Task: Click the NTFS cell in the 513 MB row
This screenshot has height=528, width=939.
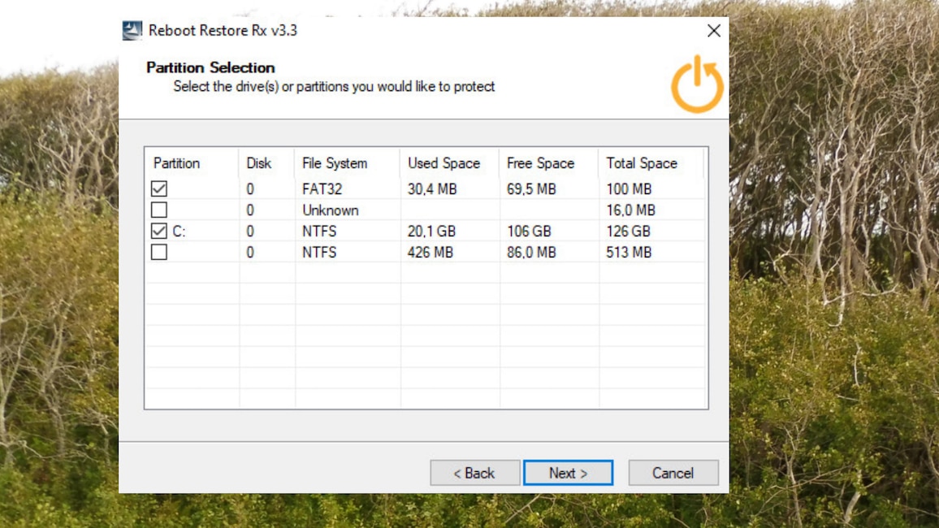Action: (319, 253)
